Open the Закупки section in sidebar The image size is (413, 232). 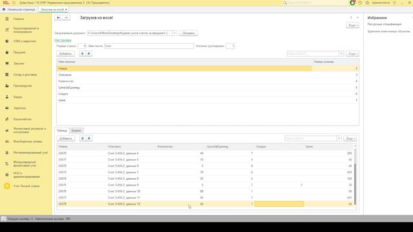[19, 63]
